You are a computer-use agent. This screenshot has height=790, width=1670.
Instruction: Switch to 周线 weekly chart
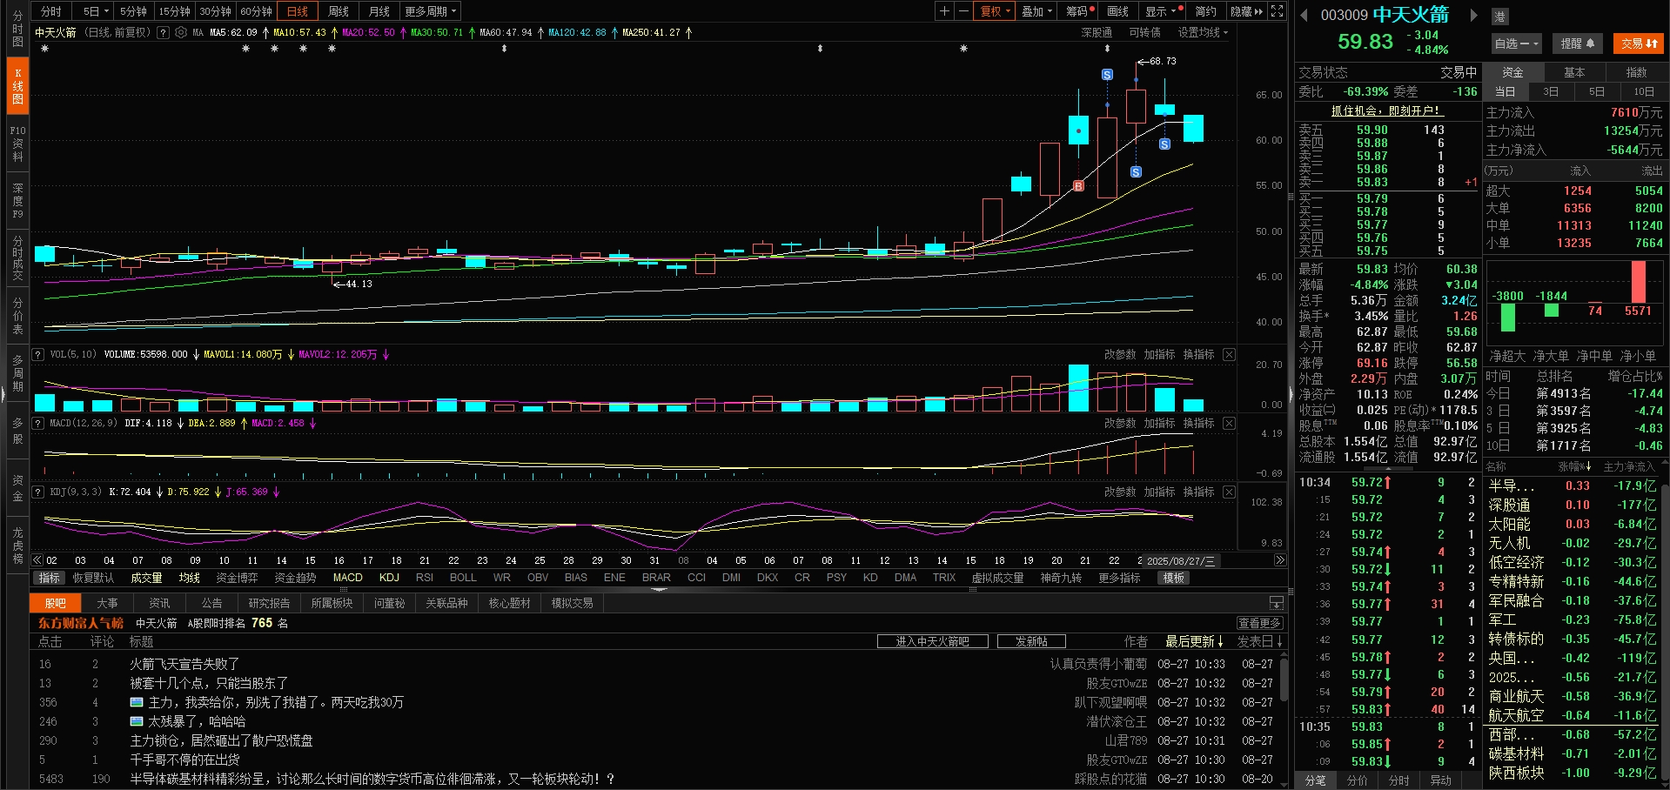point(339,11)
